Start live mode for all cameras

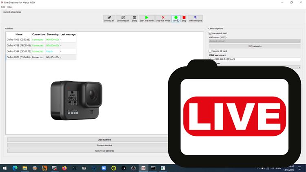(x=146, y=19)
